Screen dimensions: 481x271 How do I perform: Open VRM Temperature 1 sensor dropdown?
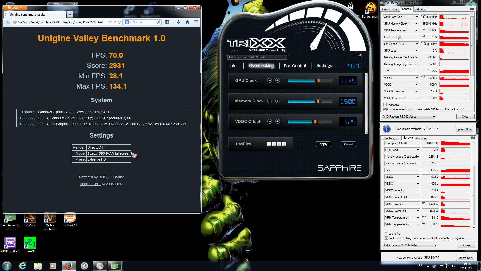pos(418,218)
